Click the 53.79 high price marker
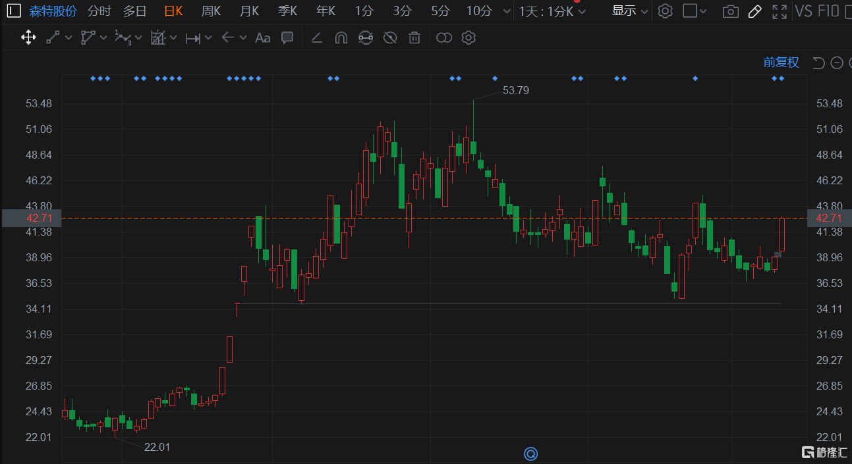This screenshot has width=852, height=464. click(x=515, y=90)
